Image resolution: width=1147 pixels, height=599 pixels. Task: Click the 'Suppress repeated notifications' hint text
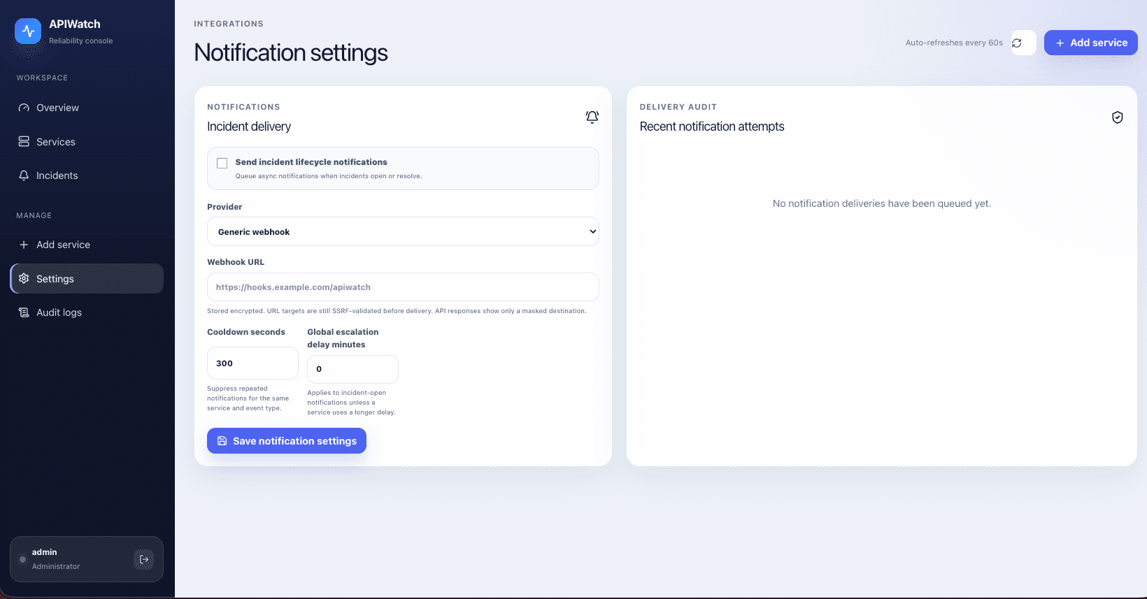[248, 398]
